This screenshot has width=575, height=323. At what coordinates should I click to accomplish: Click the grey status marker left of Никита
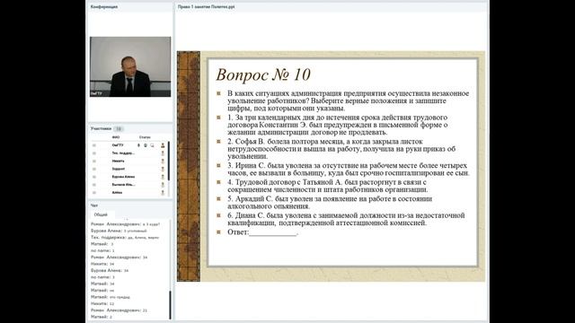pos(94,161)
